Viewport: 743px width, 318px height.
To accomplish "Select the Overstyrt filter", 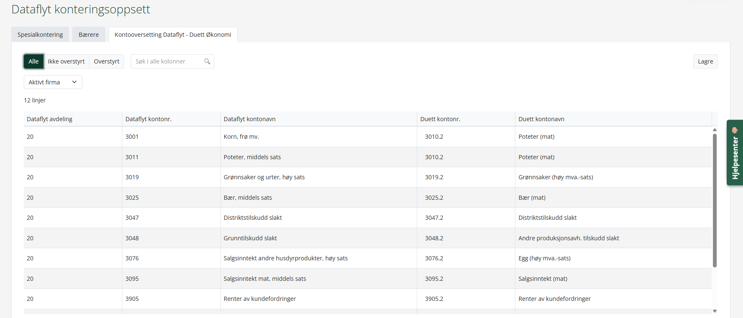I will (x=107, y=61).
